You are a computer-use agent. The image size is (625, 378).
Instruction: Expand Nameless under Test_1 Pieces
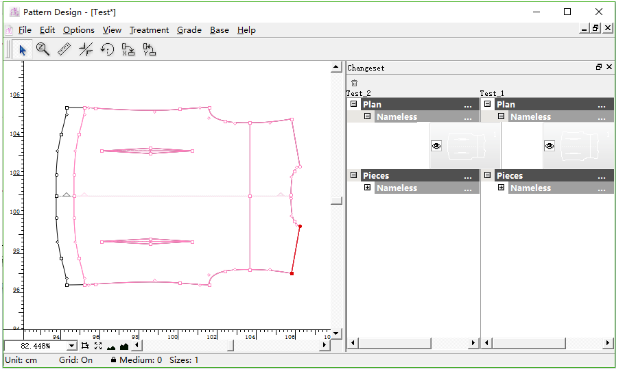tap(502, 188)
